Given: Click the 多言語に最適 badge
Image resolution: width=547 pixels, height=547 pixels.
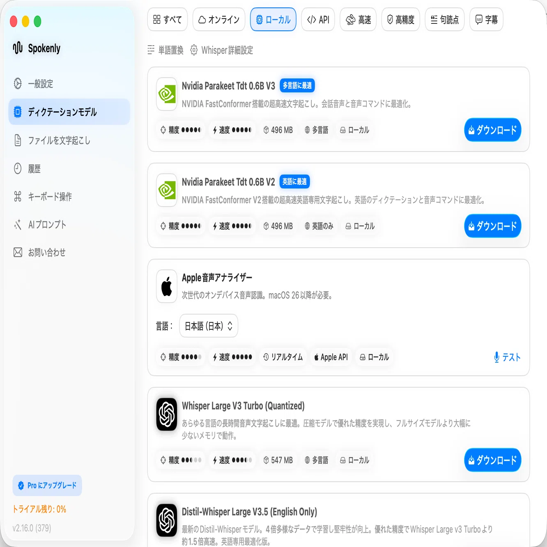Looking at the screenshot, I should (x=297, y=85).
